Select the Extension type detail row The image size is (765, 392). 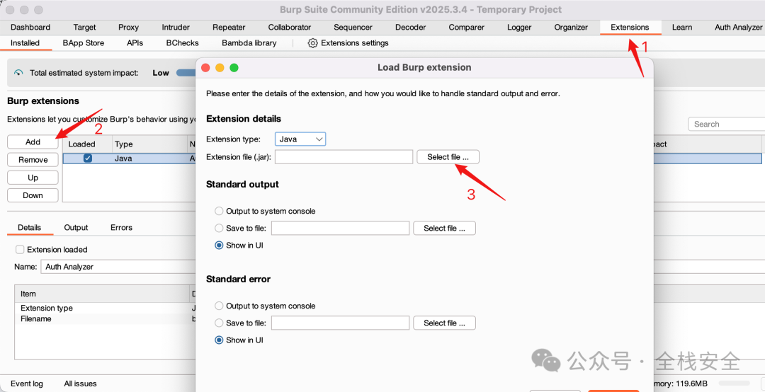point(105,308)
